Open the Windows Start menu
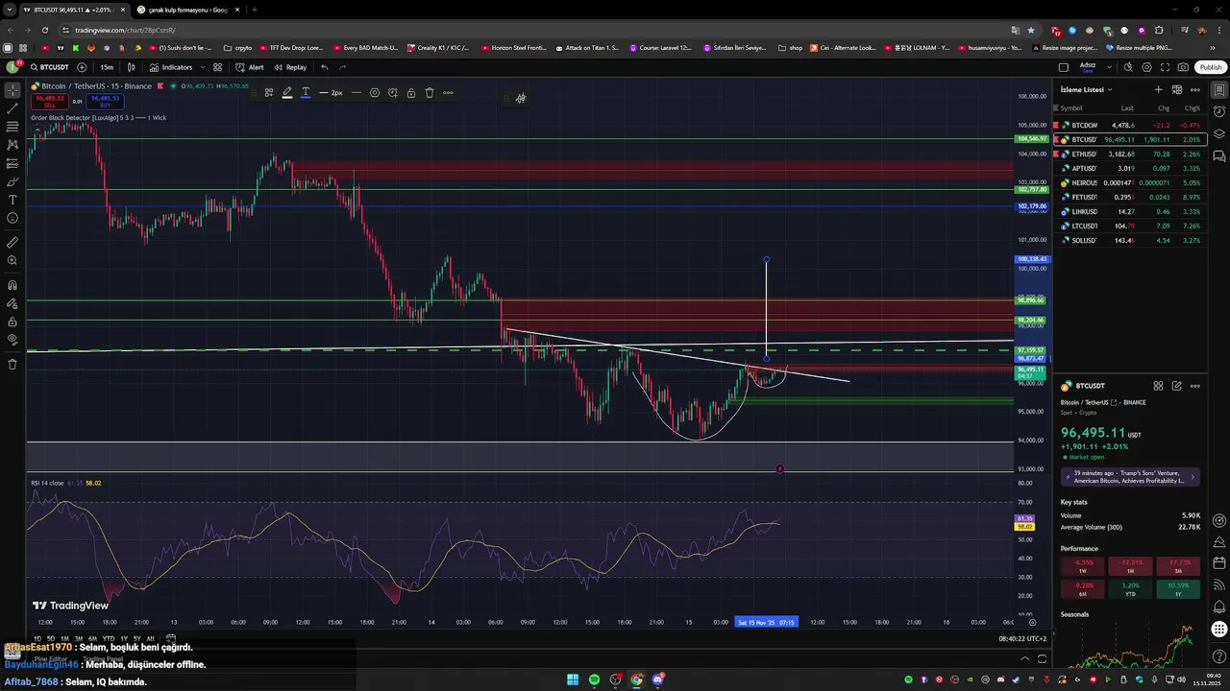Image resolution: width=1230 pixels, height=691 pixels. pos(573,679)
